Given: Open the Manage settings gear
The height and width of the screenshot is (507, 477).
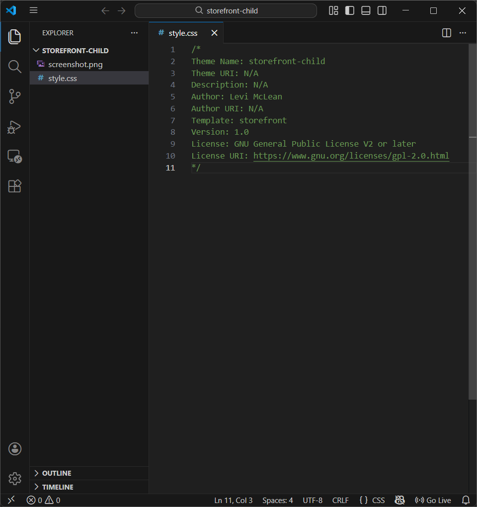Looking at the screenshot, I should point(15,479).
